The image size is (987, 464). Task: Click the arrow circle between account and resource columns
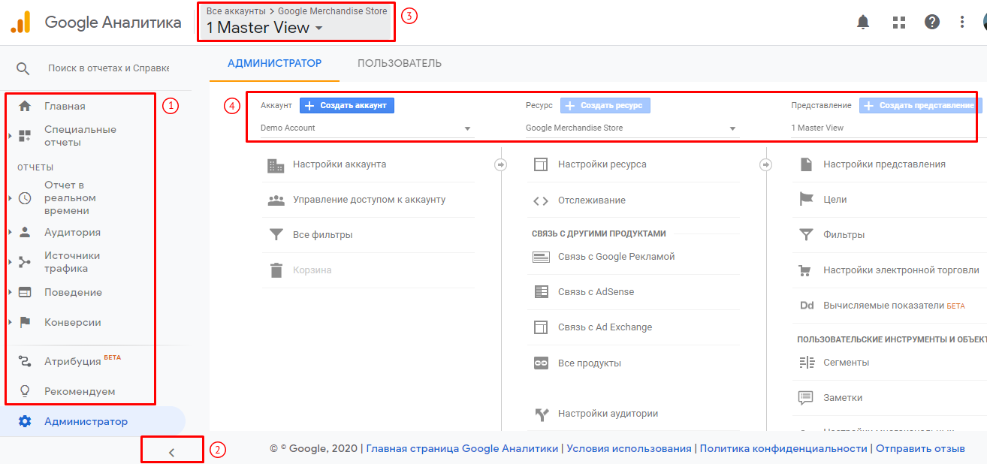(x=501, y=164)
